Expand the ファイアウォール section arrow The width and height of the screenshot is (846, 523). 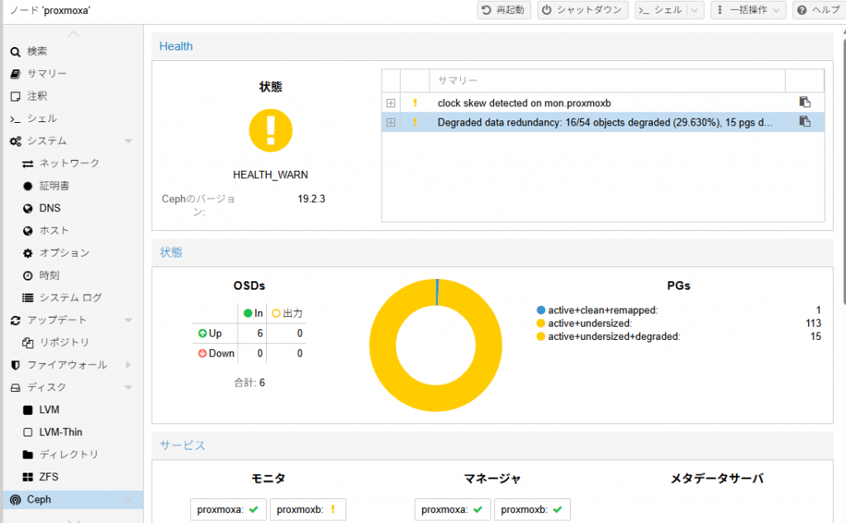[x=128, y=365]
